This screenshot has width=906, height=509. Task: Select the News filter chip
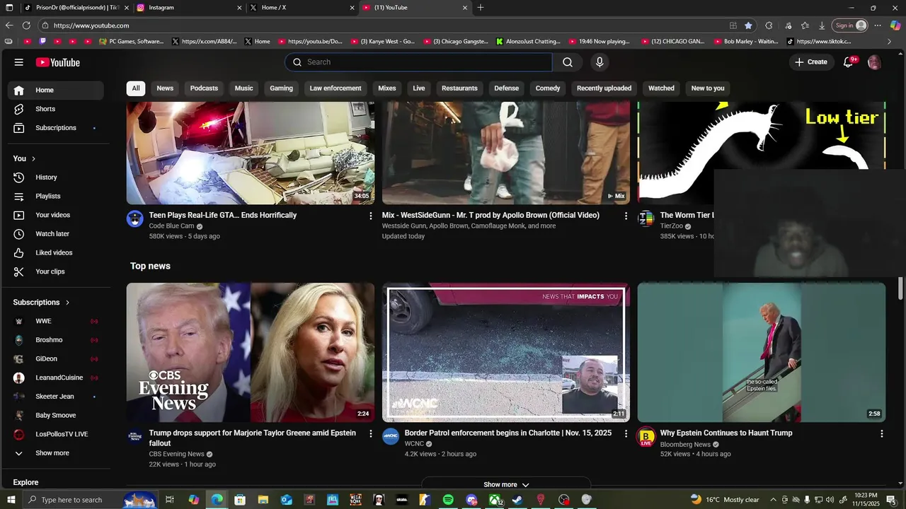[x=165, y=88]
